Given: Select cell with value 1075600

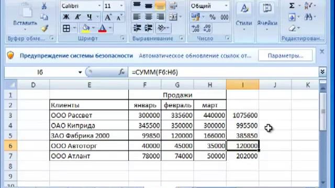Looking at the screenshot, I should click(243, 115).
